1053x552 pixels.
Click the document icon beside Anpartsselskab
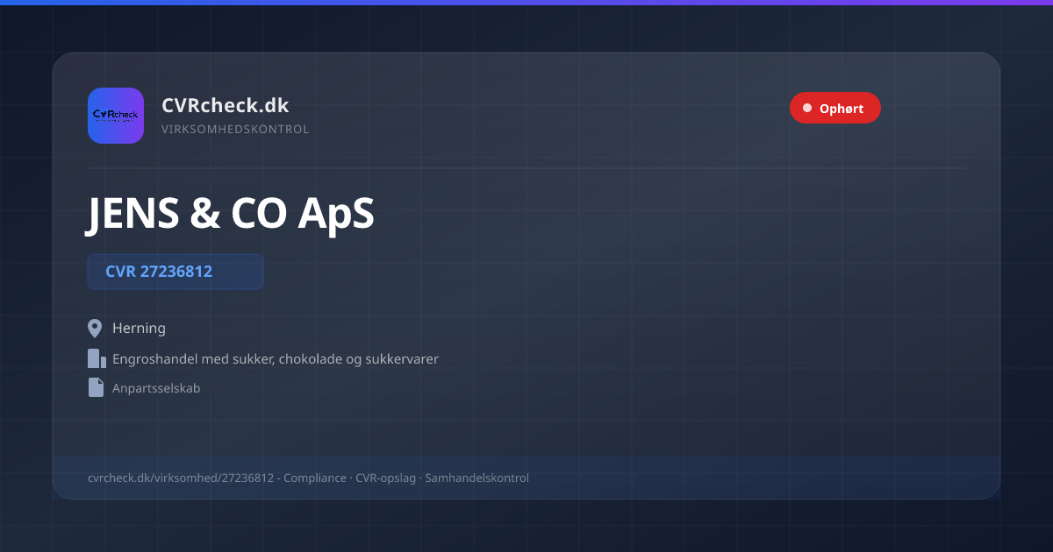click(96, 387)
